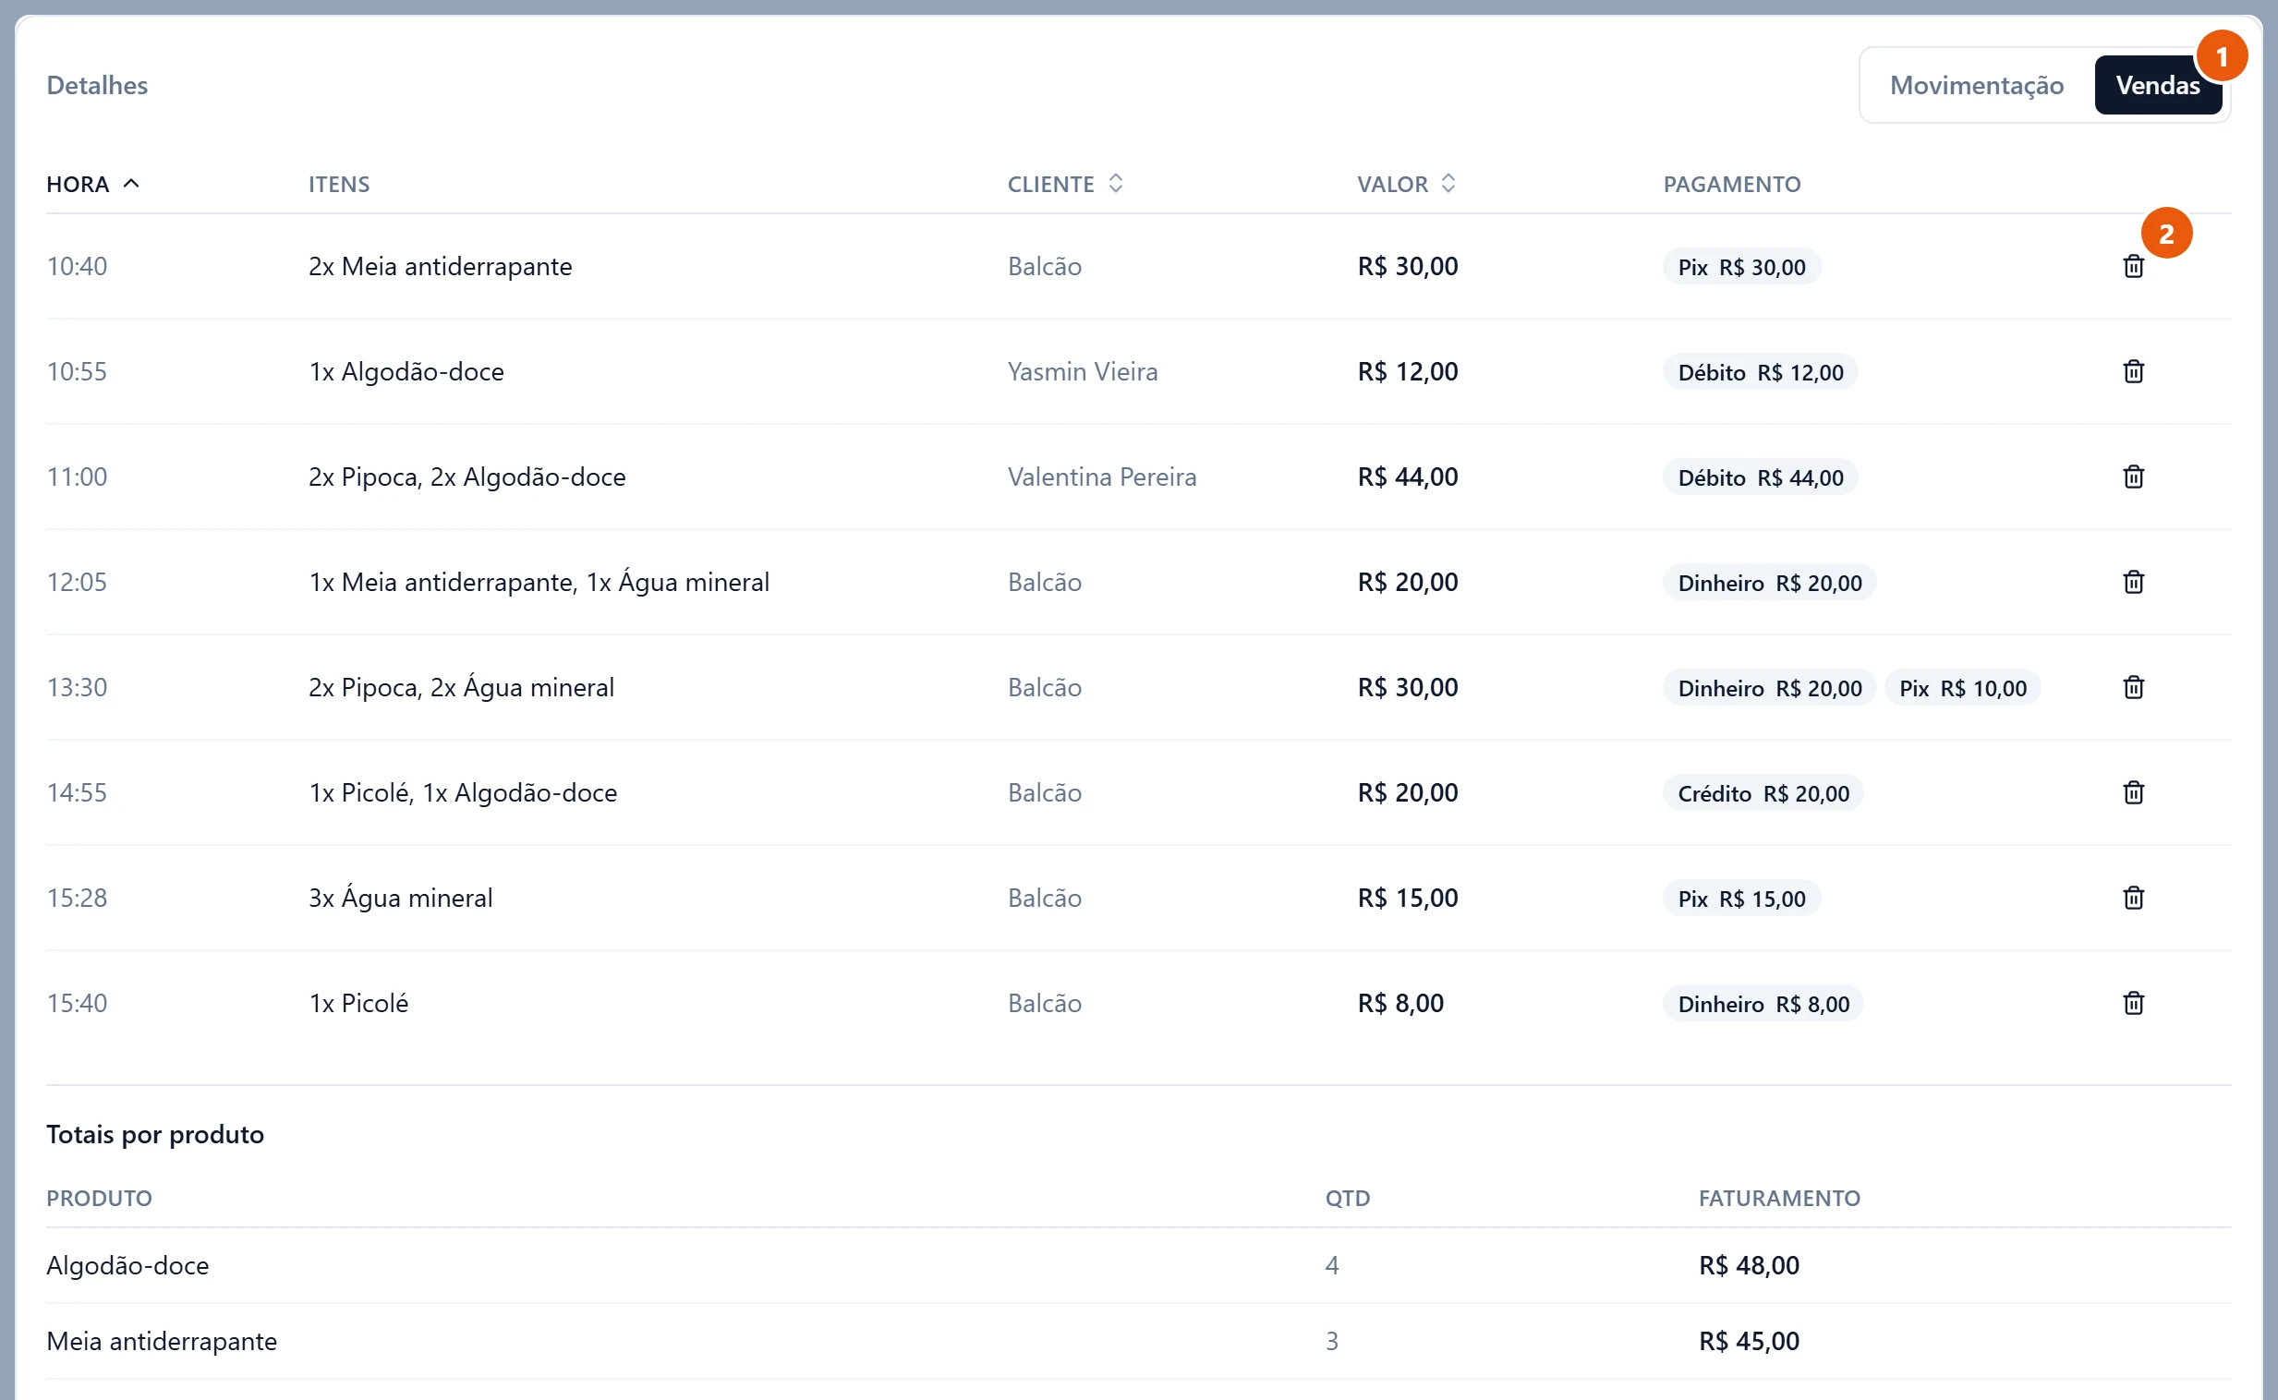
Task: Click '1x Meia antiderrapante, 1x Água mineral'
Action: click(539, 582)
